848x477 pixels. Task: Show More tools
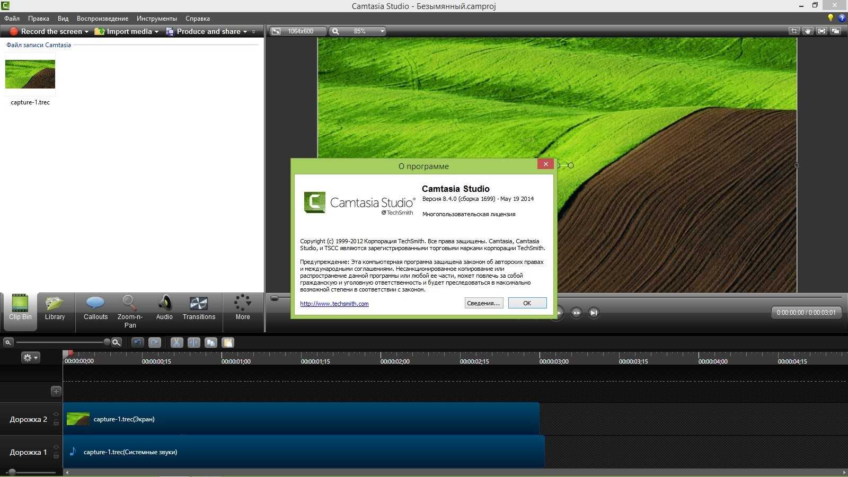[x=243, y=308]
